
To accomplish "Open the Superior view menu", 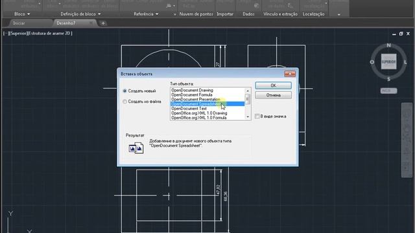I will tap(18, 33).
